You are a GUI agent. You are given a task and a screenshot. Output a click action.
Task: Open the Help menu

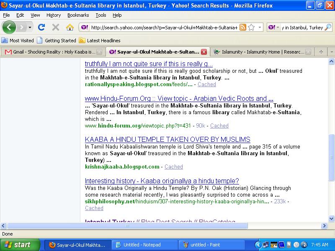pyautogui.click(x=117, y=15)
